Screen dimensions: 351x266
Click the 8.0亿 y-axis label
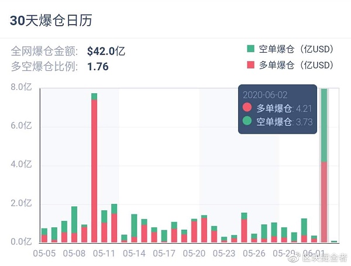22,88
